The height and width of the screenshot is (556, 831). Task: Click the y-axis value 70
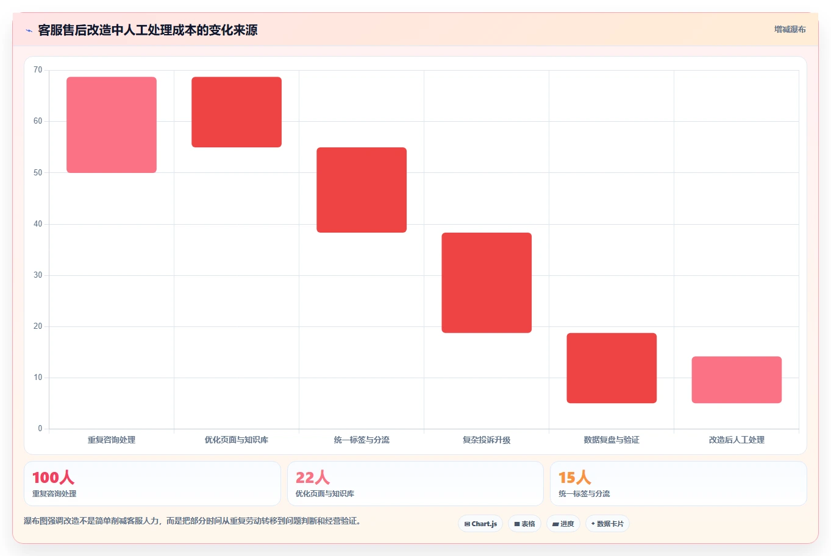pos(38,70)
